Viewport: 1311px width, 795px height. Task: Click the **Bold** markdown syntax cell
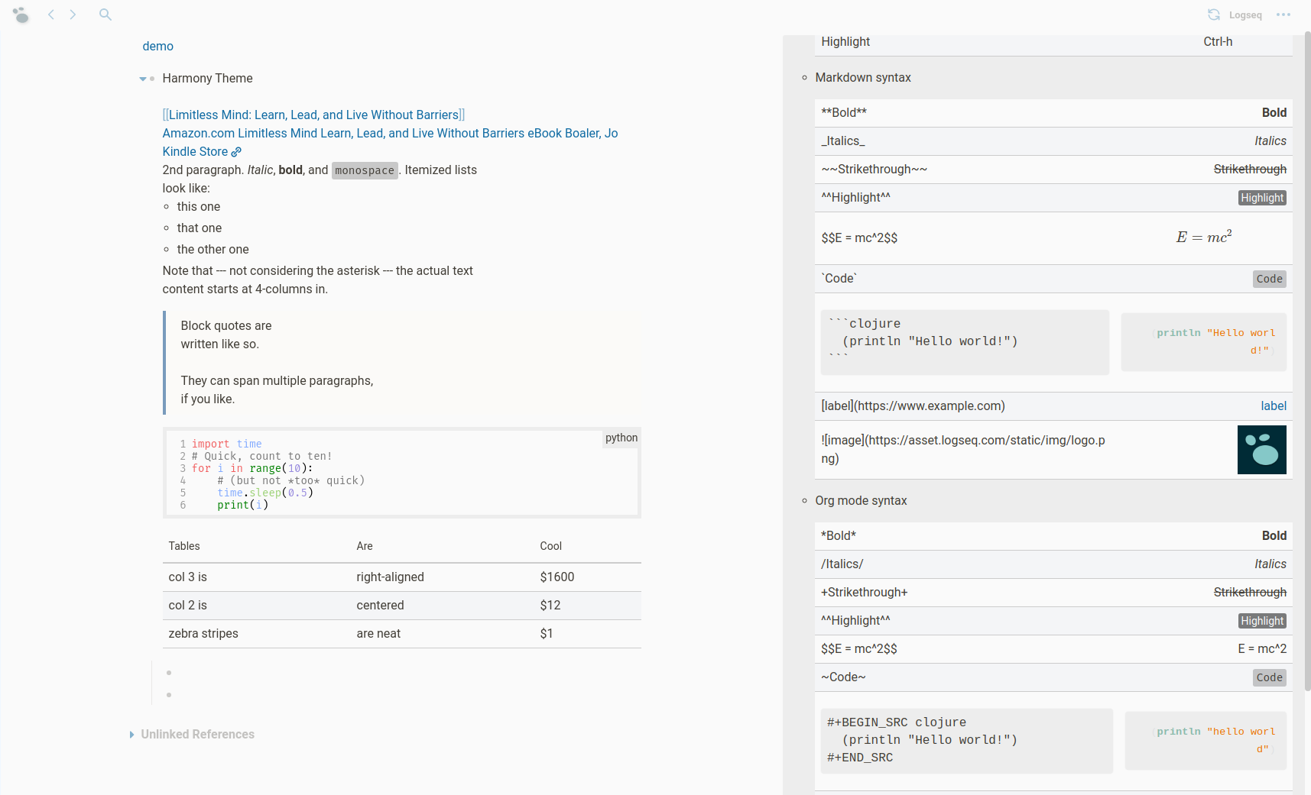[x=844, y=113]
